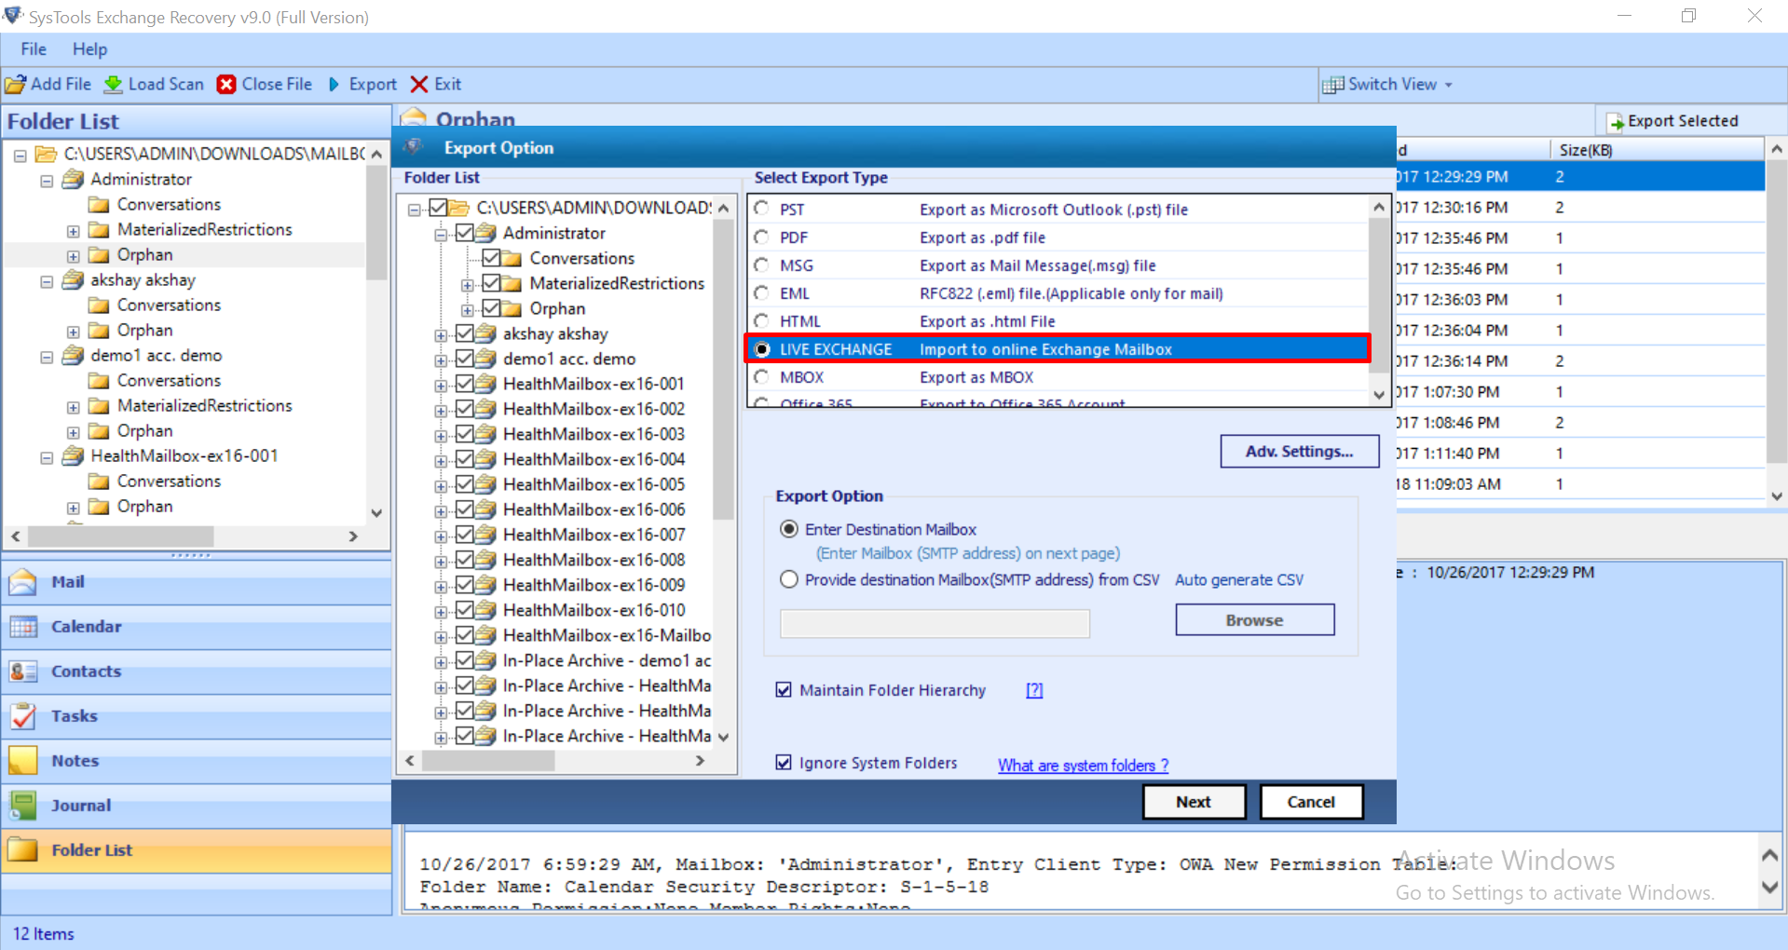Click the CSV path input field
Screen dimensions: 1788x950
pyautogui.click(x=935, y=623)
